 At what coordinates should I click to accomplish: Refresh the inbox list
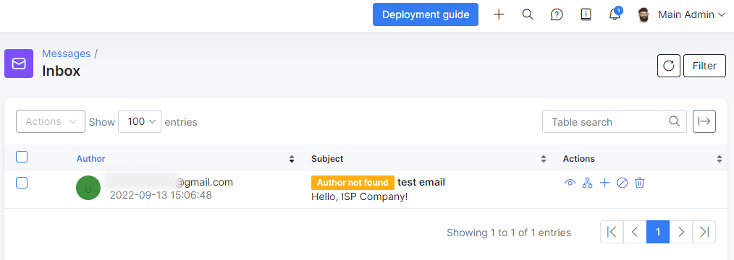(x=669, y=66)
